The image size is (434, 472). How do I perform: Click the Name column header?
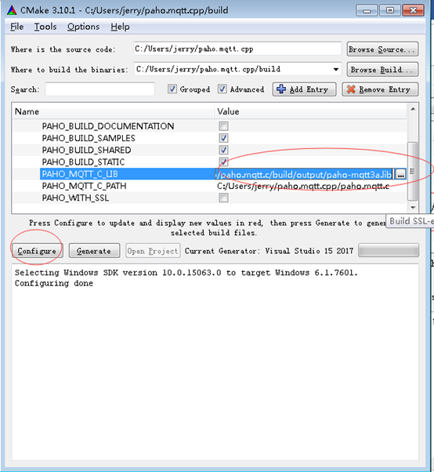[x=114, y=111]
